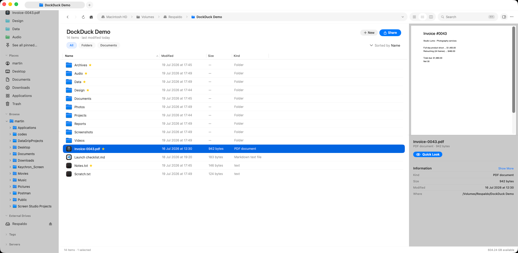Open a new tab with plus button
Viewport: 518px width, 253px height.
[89, 5]
